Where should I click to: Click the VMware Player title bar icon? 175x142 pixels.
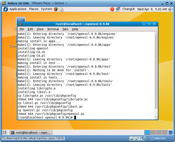click(4, 3)
